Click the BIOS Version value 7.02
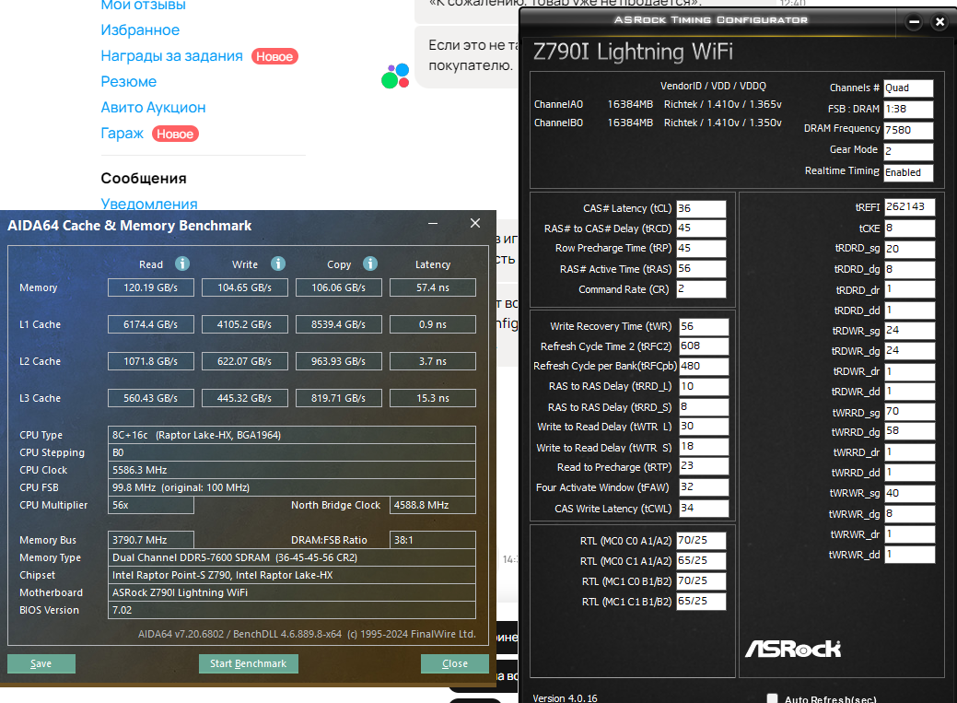Screen dimensions: 957x703 pyautogui.click(x=292, y=610)
